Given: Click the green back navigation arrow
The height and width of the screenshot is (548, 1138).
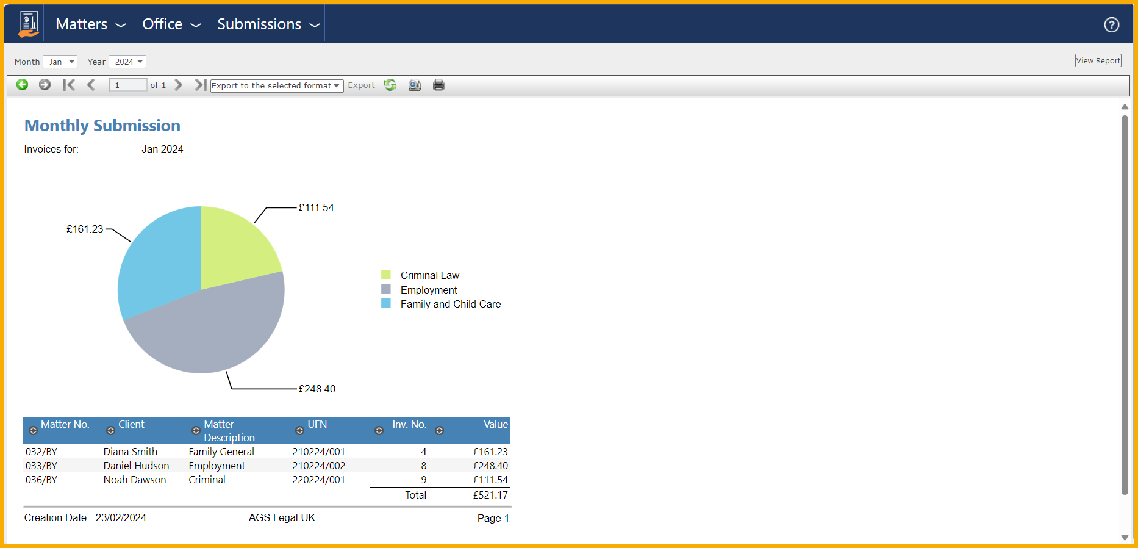Looking at the screenshot, I should coord(22,85).
